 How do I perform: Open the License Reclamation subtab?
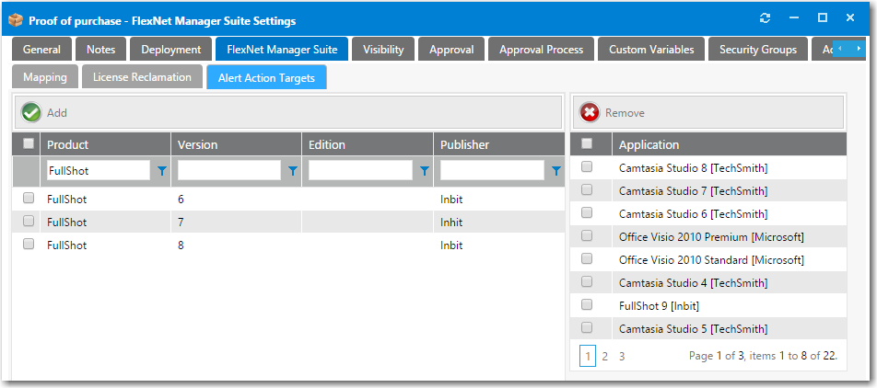point(142,77)
